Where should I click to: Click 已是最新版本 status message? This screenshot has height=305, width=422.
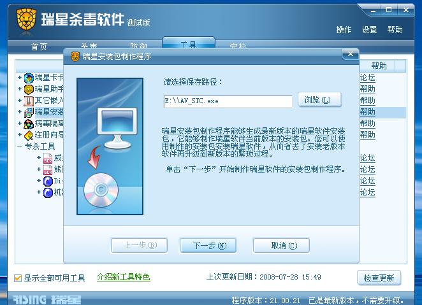[x=356, y=300]
